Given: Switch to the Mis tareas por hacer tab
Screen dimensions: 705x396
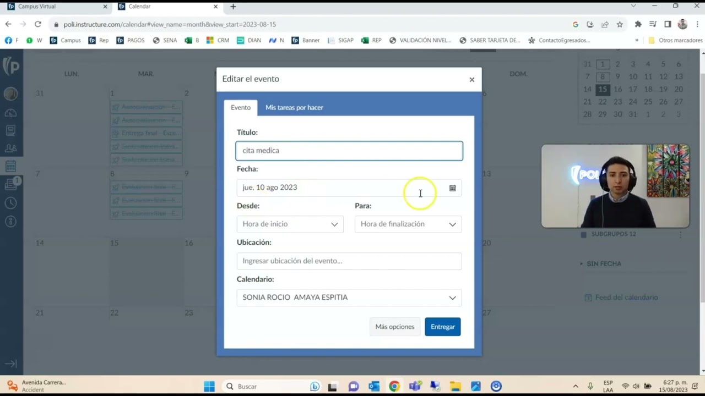Looking at the screenshot, I should coord(294,107).
